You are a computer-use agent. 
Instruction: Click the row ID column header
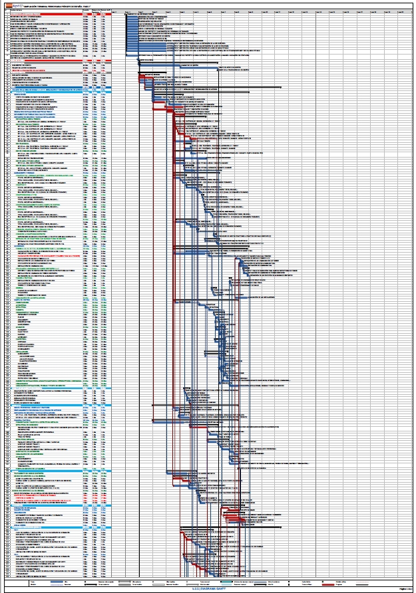(7, 11)
